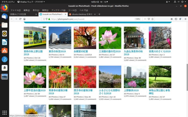Bookmark this page with star icon
Image resolution: width=188 pixels, height=117 pixels.
click(x=153, y=19)
